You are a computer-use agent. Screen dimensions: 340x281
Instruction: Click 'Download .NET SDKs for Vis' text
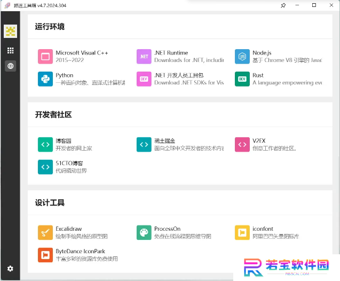tap(189, 83)
